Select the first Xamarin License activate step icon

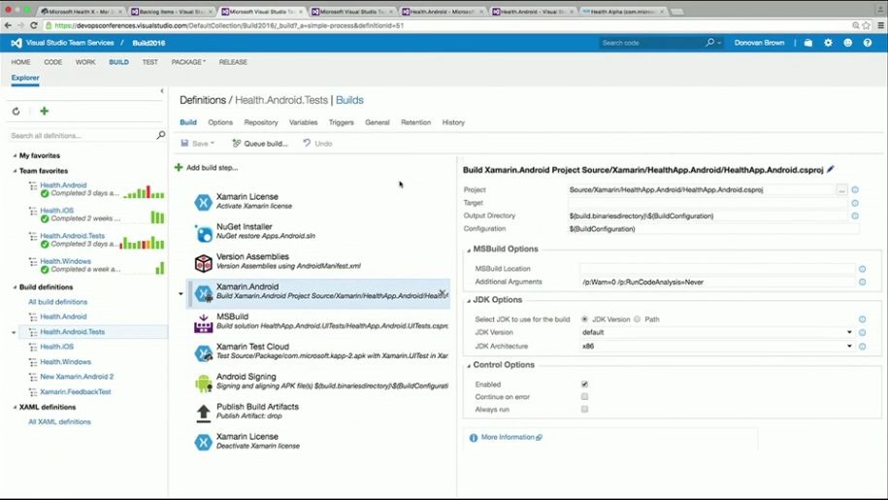203,202
